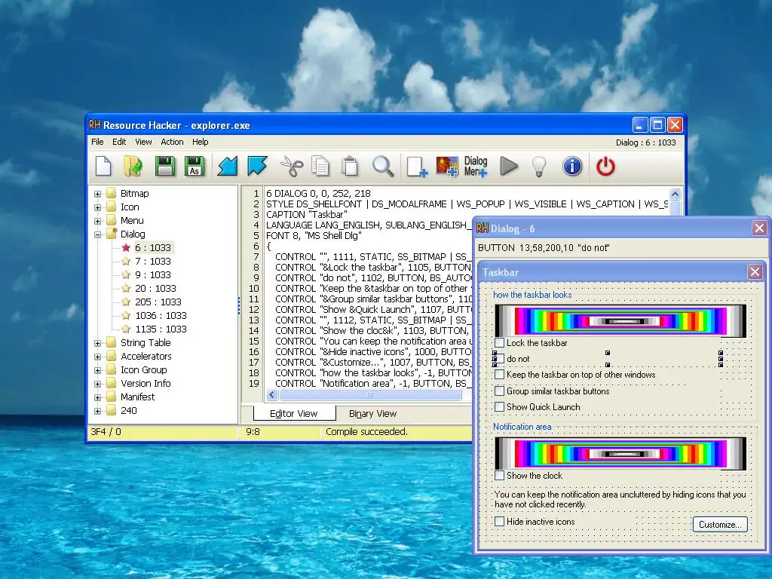The image size is (772, 579).
Task: Open About via blue info icon
Action: (x=572, y=167)
